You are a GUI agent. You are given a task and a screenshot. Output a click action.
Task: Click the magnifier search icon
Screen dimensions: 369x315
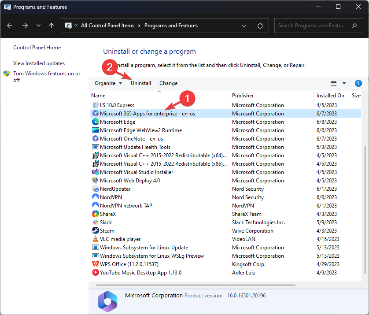(x=354, y=26)
